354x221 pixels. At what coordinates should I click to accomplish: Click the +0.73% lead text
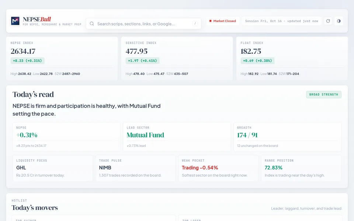pyautogui.click(x=136, y=146)
